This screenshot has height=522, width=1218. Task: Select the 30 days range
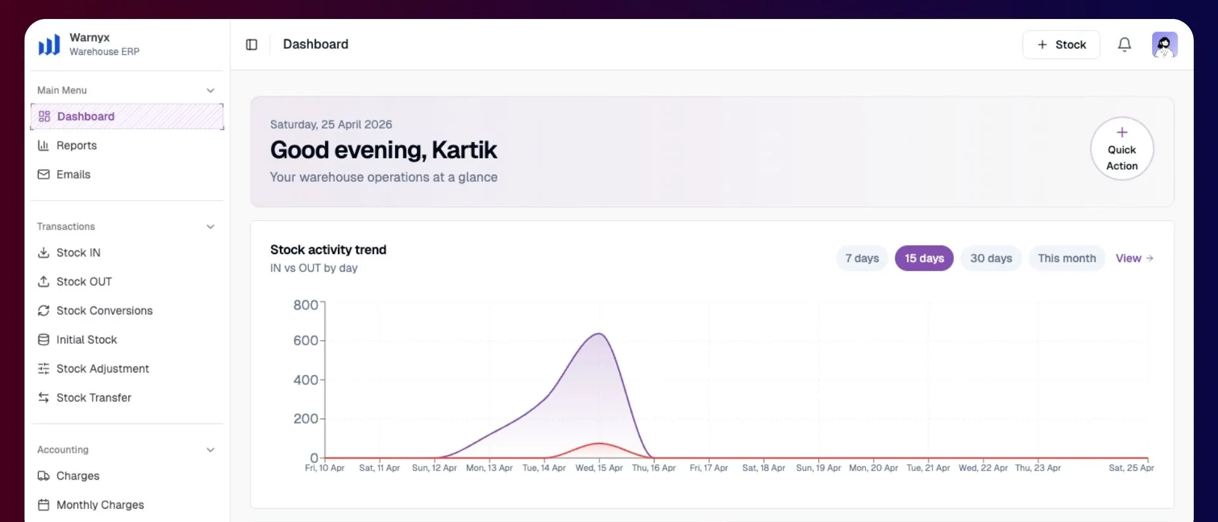[991, 258]
